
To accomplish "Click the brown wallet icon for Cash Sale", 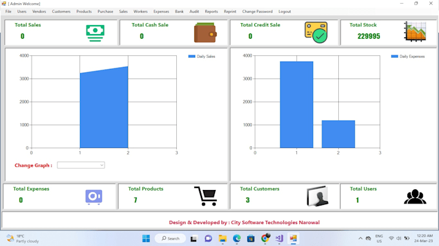I will click(205, 33).
